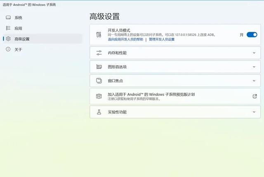Select 高级设置 in the sidebar
Viewport: 264px width, 177px height.
[x=42, y=39]
